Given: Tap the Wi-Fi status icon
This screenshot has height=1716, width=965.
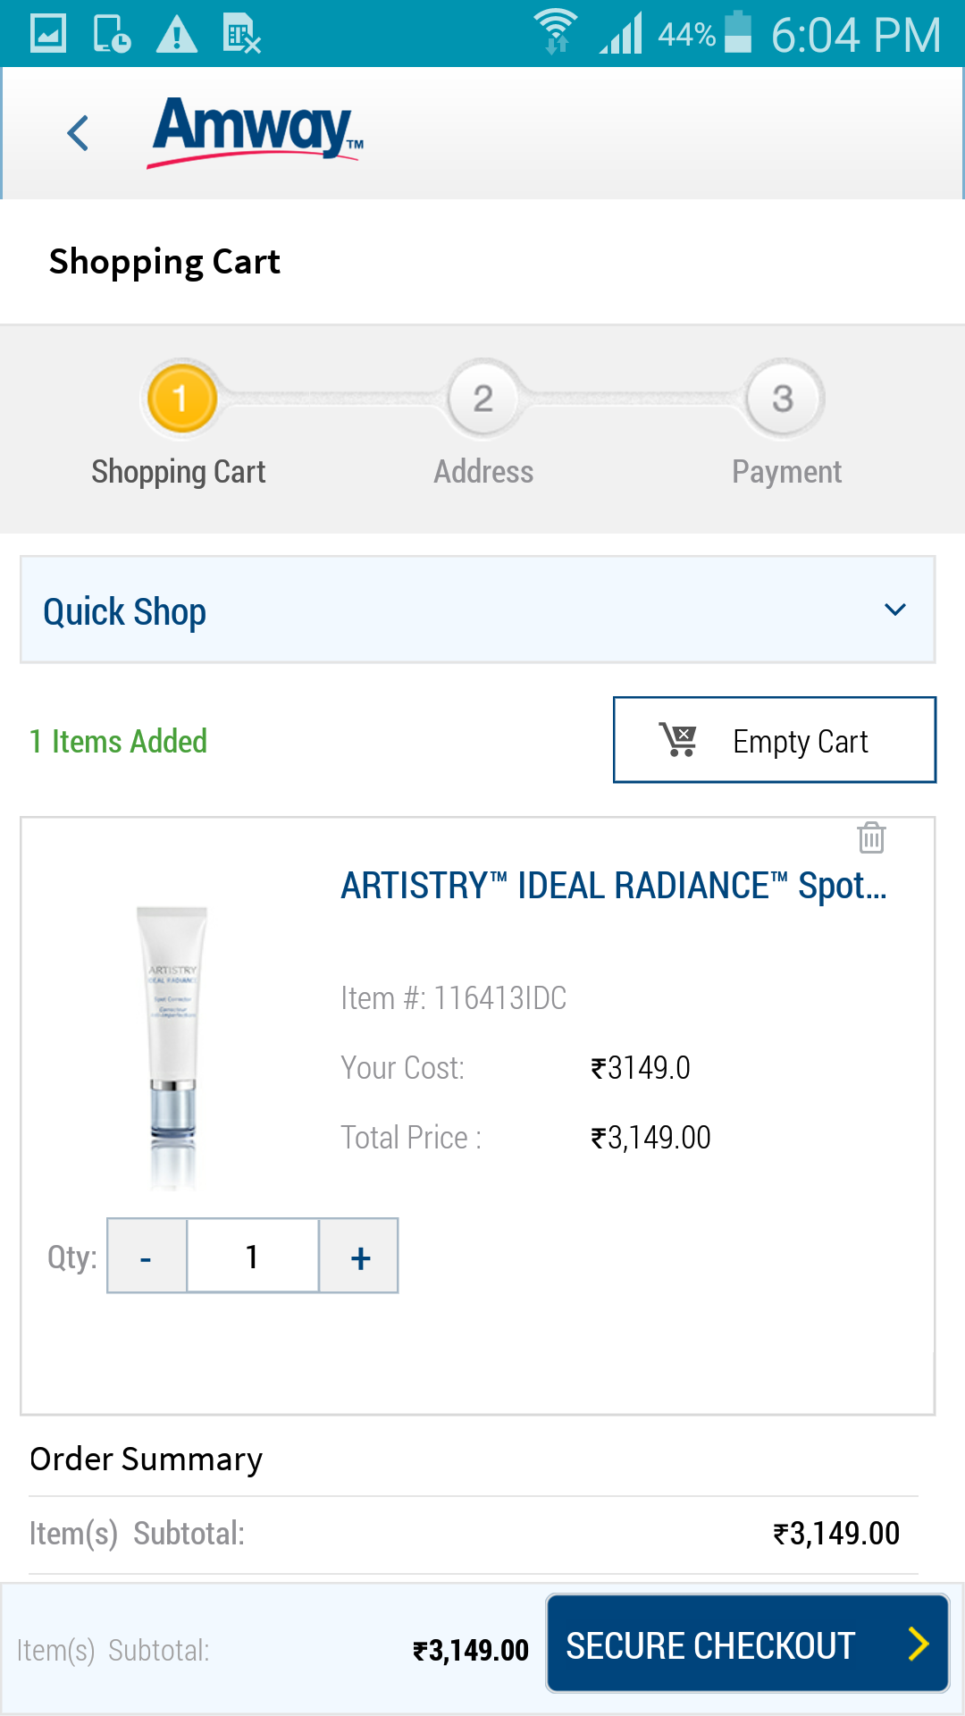Looking at the screenshot, I should coord(556,32).
